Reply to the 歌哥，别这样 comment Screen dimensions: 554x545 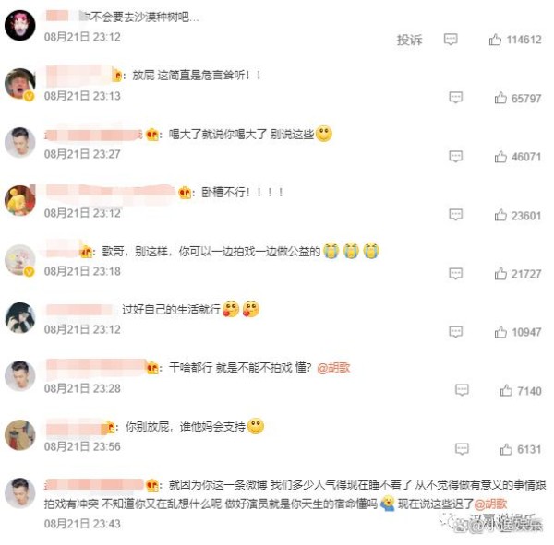[x=455, y=273]
